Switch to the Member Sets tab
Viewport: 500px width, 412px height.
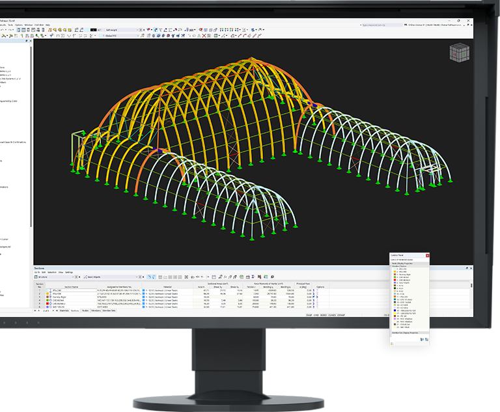pos(109,310)
